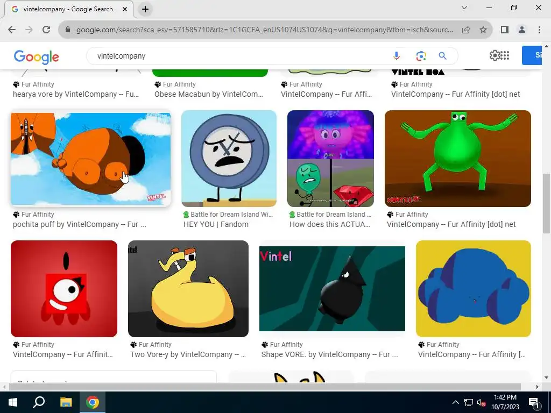
Task: Click the blue Sign in button
Action: pyautogui.click(x=532, y=55)
